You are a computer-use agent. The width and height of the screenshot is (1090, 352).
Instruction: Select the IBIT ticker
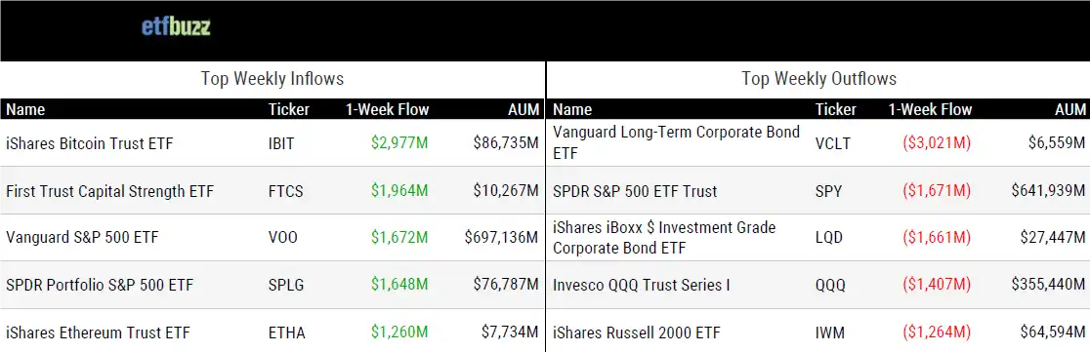point(281,143)
